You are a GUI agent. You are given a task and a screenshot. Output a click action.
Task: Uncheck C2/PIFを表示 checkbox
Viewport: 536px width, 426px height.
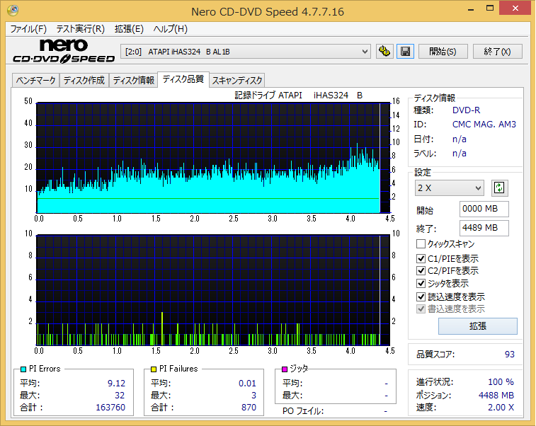tap(421, 271)
